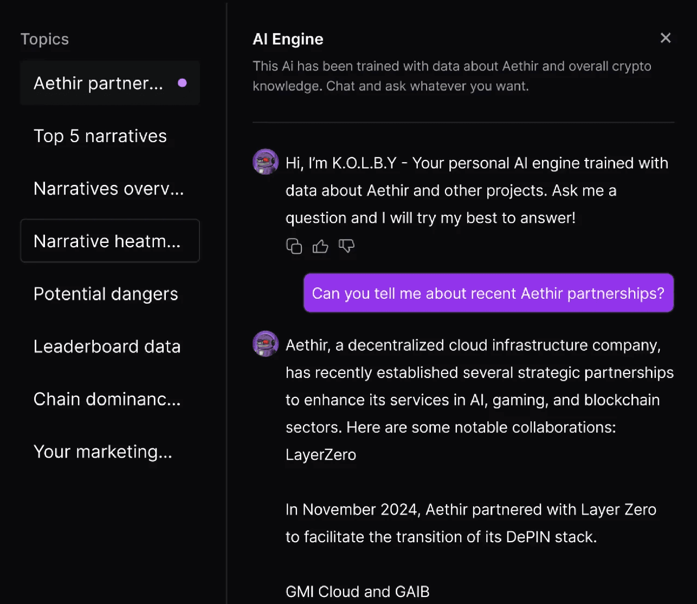Click the LayerZero heading in the answer
The height and width of the screenshot is (604, 697).
pyautogui.click(x=321, y=454)
